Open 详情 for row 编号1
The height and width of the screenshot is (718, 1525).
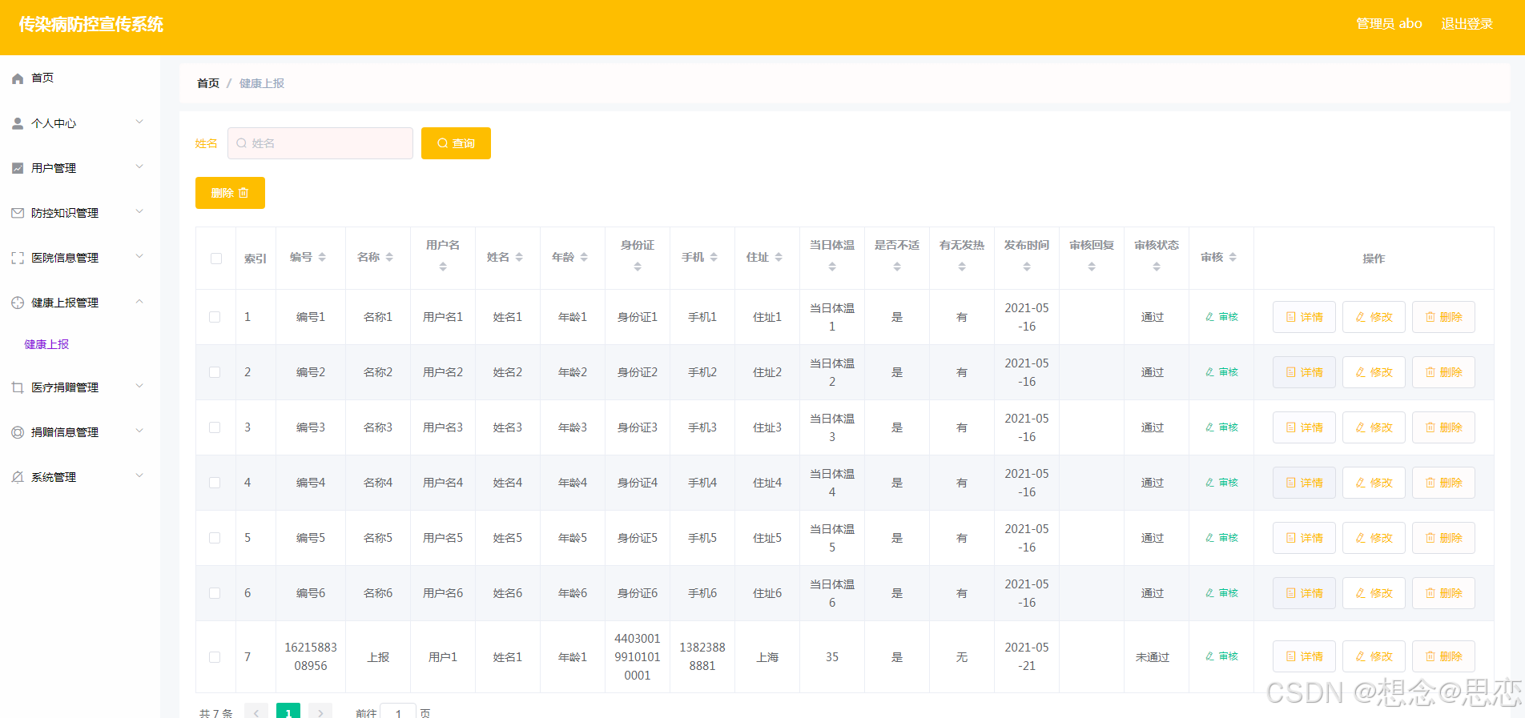pyautogui.click(x=1304, y=317)
